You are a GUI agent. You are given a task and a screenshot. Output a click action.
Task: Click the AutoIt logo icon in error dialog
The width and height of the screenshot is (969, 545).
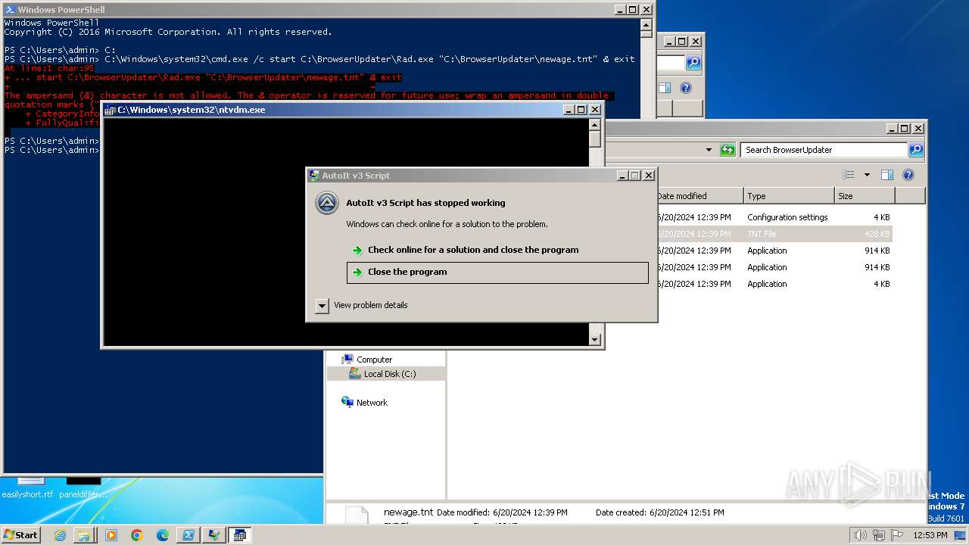tap(327, 204)
